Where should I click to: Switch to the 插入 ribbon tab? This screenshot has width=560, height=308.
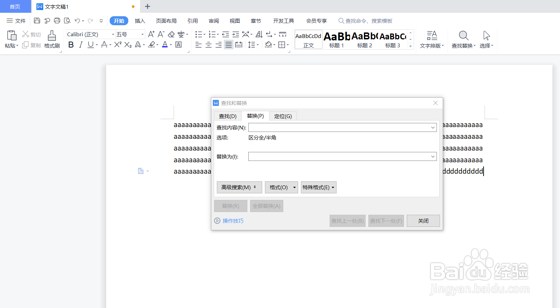[140, 21]
